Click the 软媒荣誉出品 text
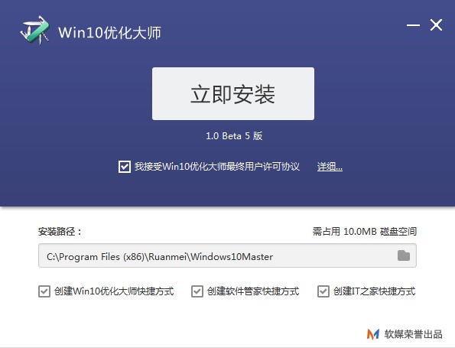The height and width of the screenshot is (348, 455). pyautogui.click(x=414, y=334)
